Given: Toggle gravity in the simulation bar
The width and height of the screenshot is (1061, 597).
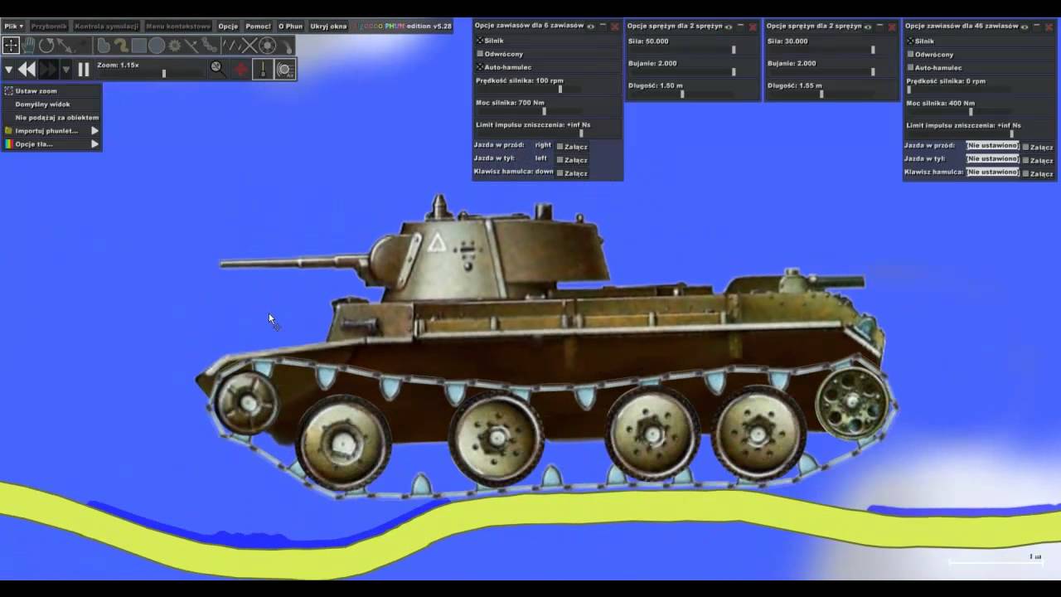Looking at the screenshot, I should (x=263, y=69).
